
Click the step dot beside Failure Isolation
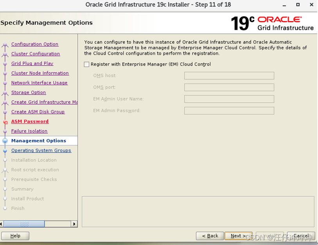tap(5, 131)
